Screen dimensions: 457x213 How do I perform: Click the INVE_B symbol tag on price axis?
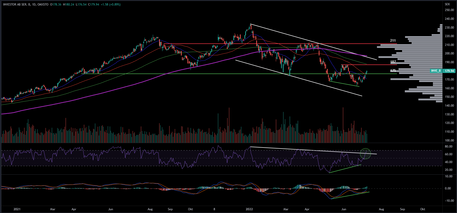pos(436,71)
